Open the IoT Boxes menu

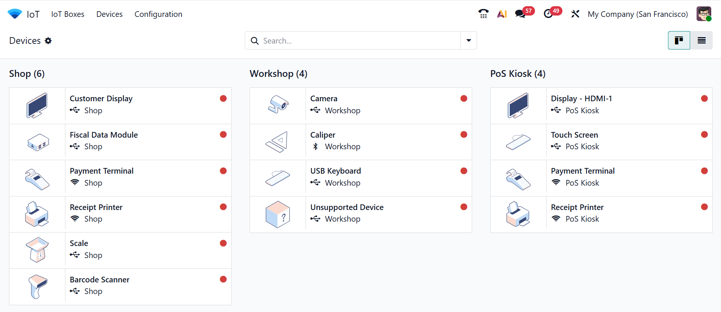tap(68, 14)
